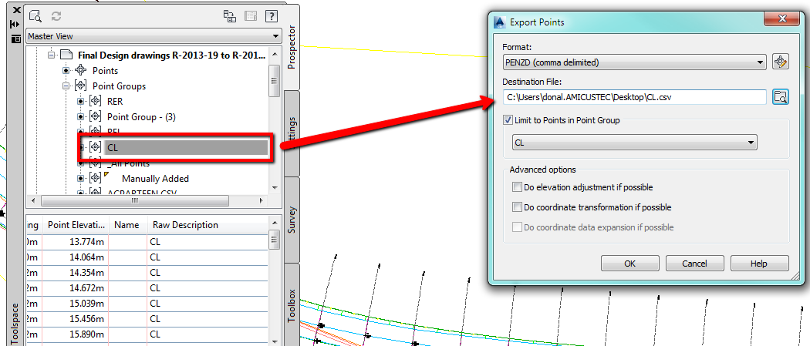Image resolution: width=810 pixels, height=346 pixels.
Task: Click OK in Export Points dialog
Action: [630, 263]
